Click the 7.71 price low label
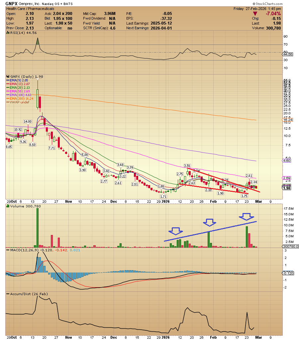Viewport: 299px width, 340px height. click(51, 148)
